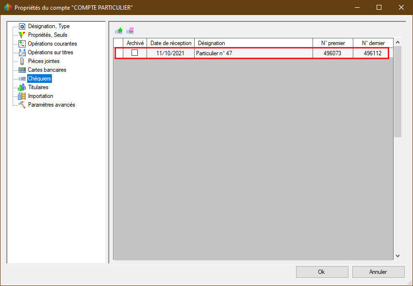The height and width of the screenshot is (286, 413).
Task: Click the Titulaires people icon
Action: tap(22, 87)
